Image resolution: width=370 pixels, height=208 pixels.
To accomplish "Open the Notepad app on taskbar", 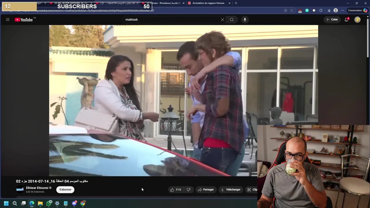I will point(66,203).
